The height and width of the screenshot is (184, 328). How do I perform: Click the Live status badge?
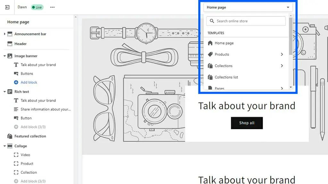(x=37, y=7)
